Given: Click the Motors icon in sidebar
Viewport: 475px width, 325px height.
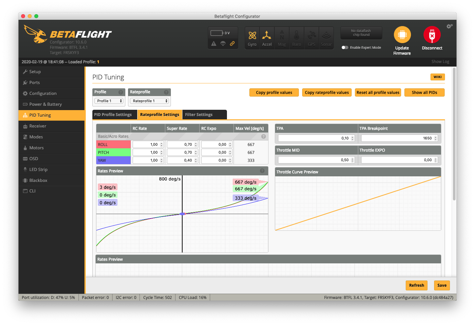Looking at the screenshot, I should click(x=25, y=148).
